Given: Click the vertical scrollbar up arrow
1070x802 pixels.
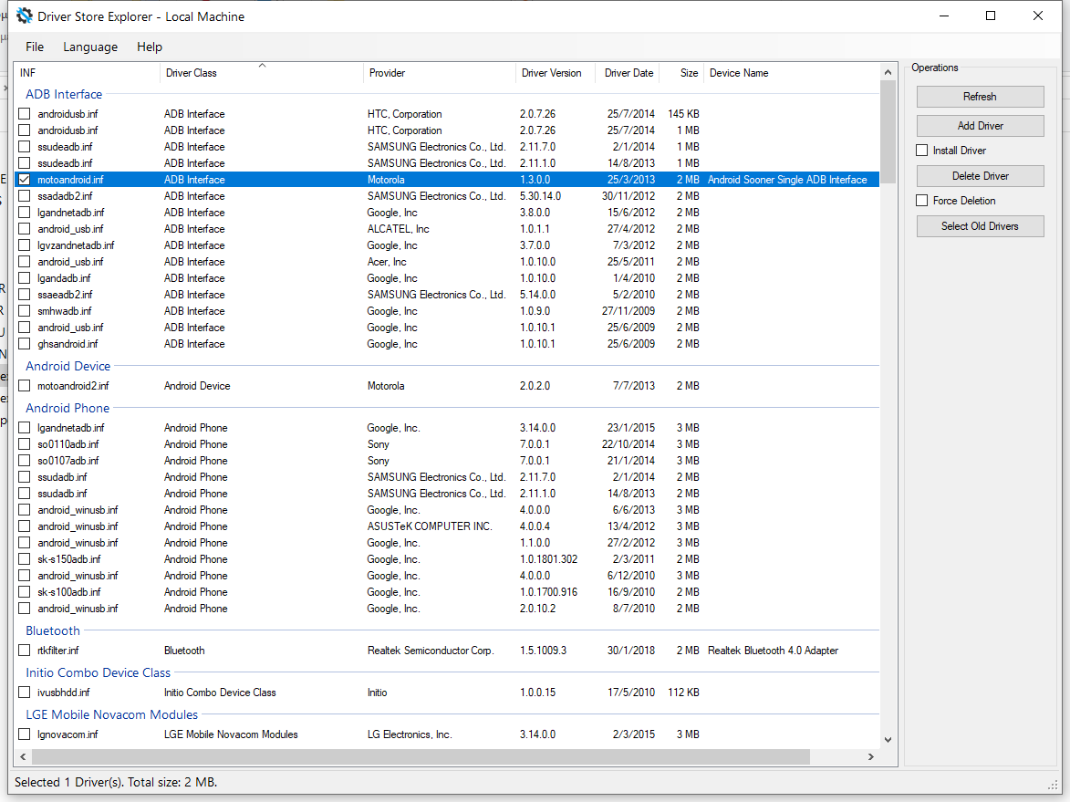Looking at the screenshot, I should (x=888, y=71).
